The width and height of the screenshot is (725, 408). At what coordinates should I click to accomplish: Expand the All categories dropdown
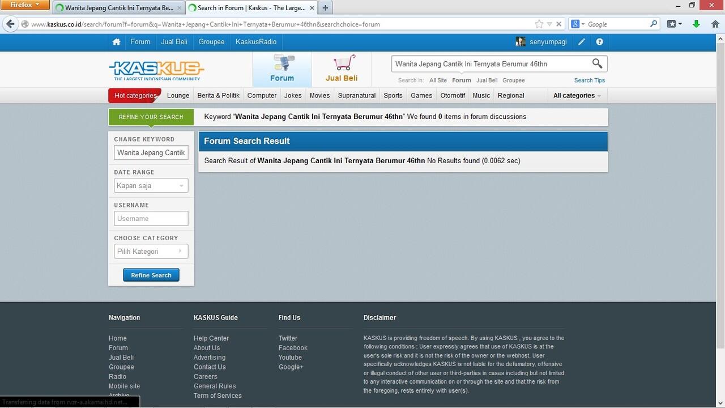pos(577,95)
